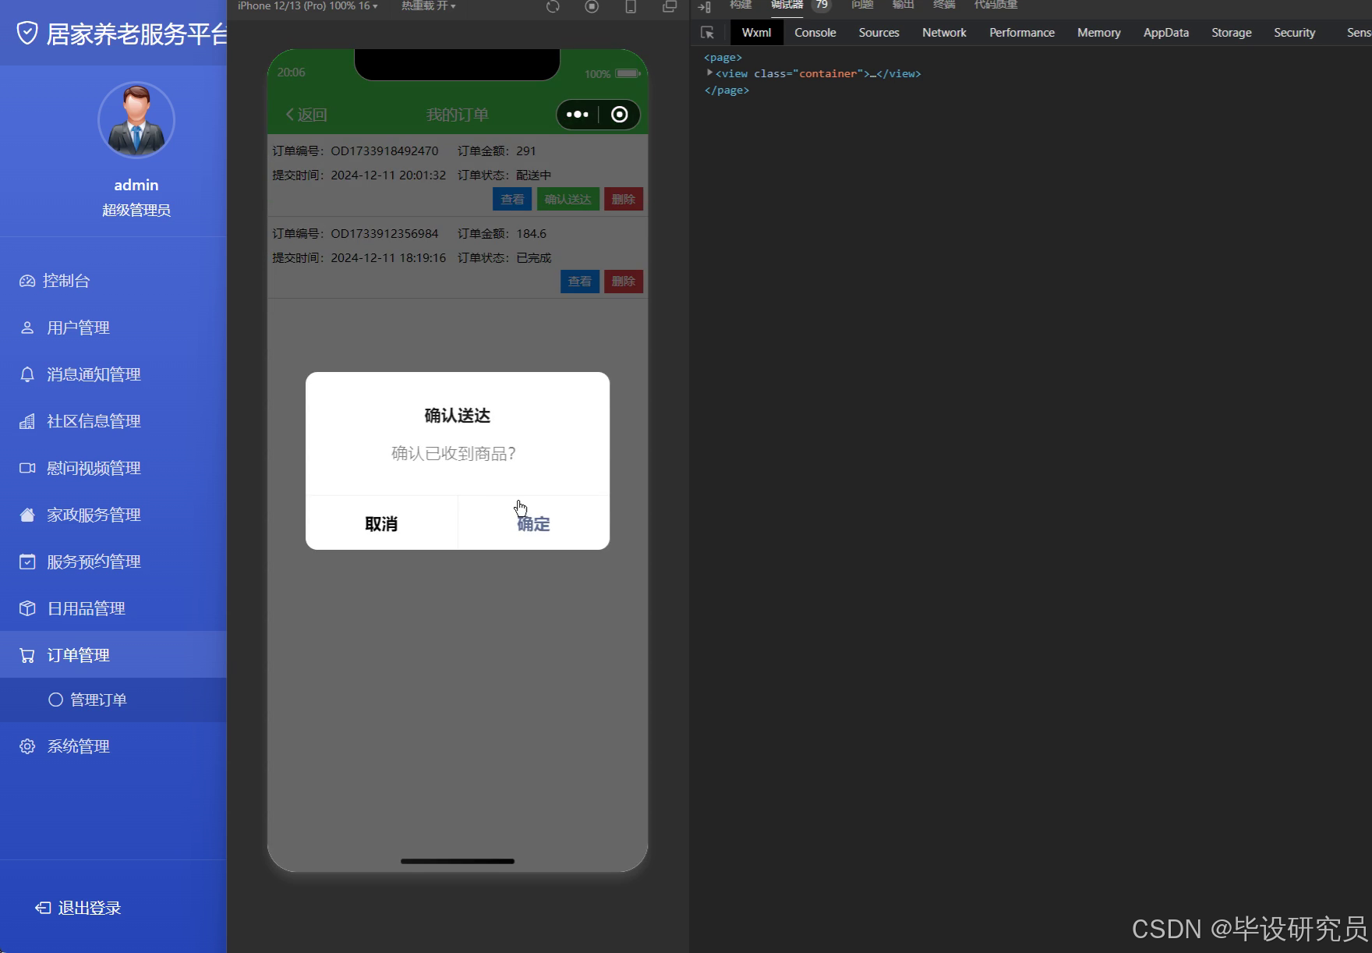This screenshot has height=953, width=1372.
Task: Open 社区信息管理 in the sidebar
Action: point(113,421)
